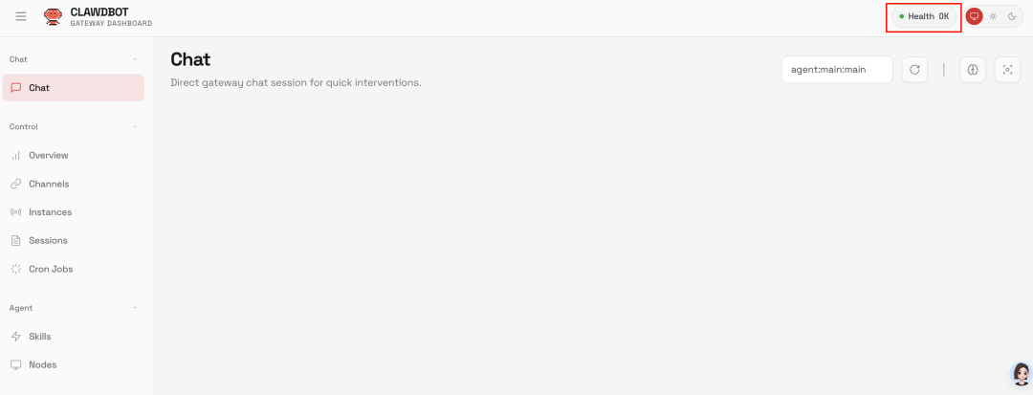Click the refresh chat icon

click(914, 69)
